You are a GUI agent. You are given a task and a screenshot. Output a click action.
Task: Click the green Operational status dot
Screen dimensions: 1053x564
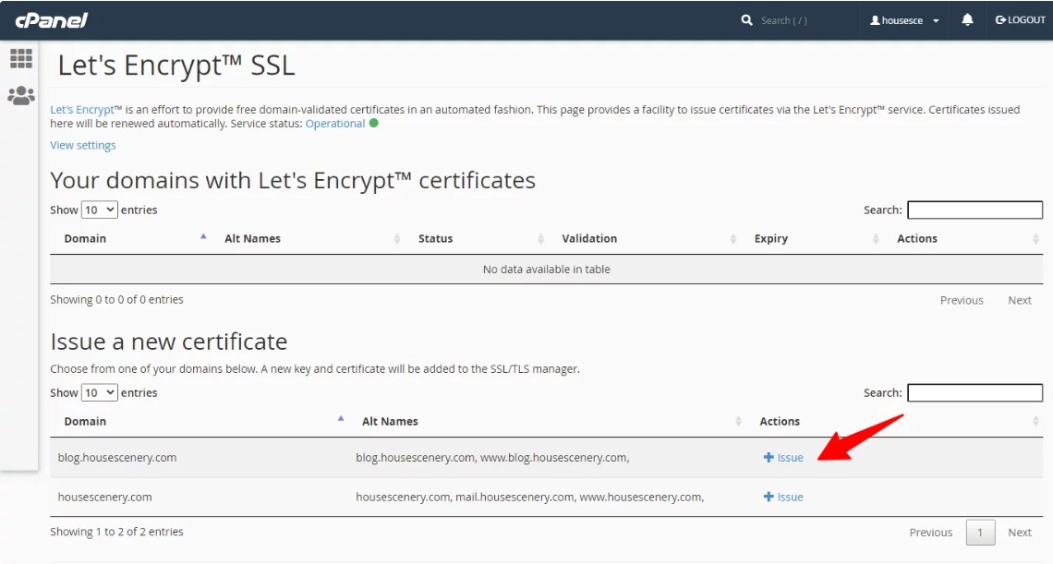(374, 123)
